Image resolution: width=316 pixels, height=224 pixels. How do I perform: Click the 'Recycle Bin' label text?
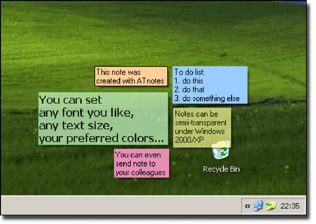221,169
